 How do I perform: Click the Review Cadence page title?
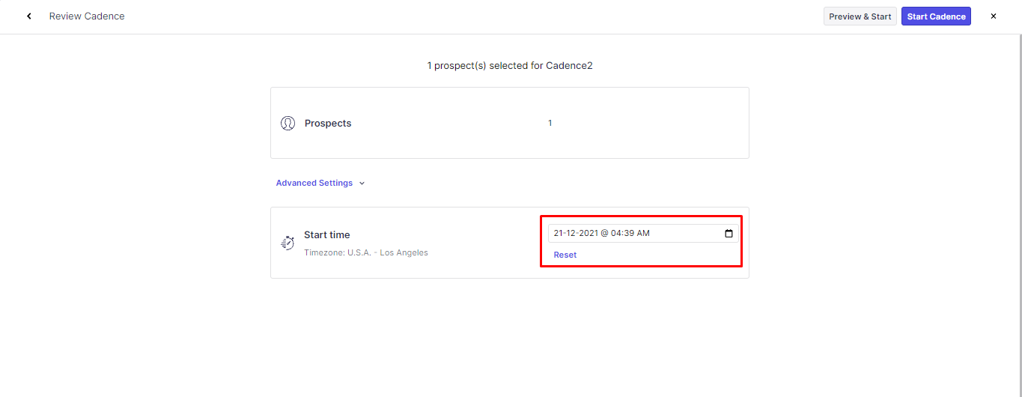pos(87,16)
